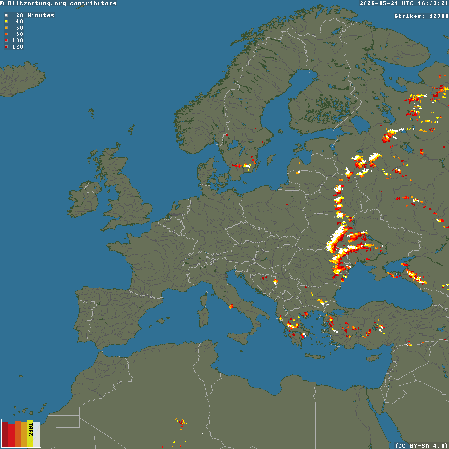Click the 80 minutes legend swatch

[6, 34]
